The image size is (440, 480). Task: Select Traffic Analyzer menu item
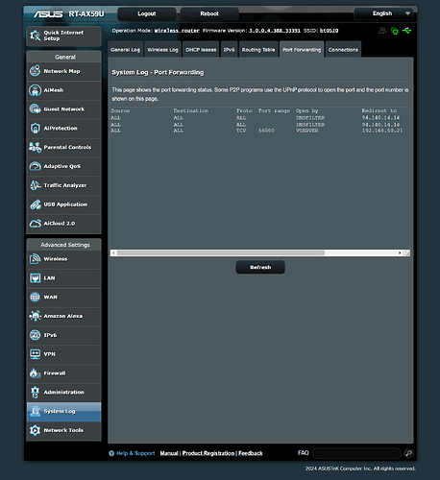pyautogui.click(x=63, y=185)
